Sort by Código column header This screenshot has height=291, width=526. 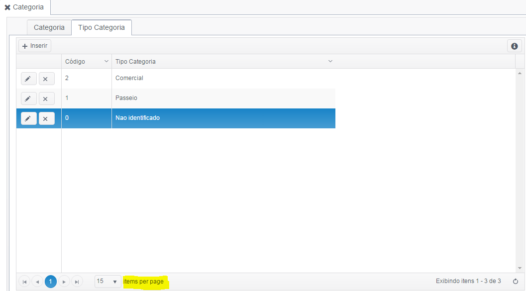(75, 62)
